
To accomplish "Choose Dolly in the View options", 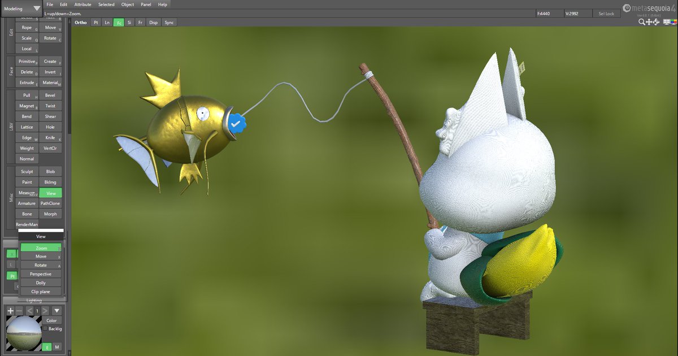I will tap(41, 283).
